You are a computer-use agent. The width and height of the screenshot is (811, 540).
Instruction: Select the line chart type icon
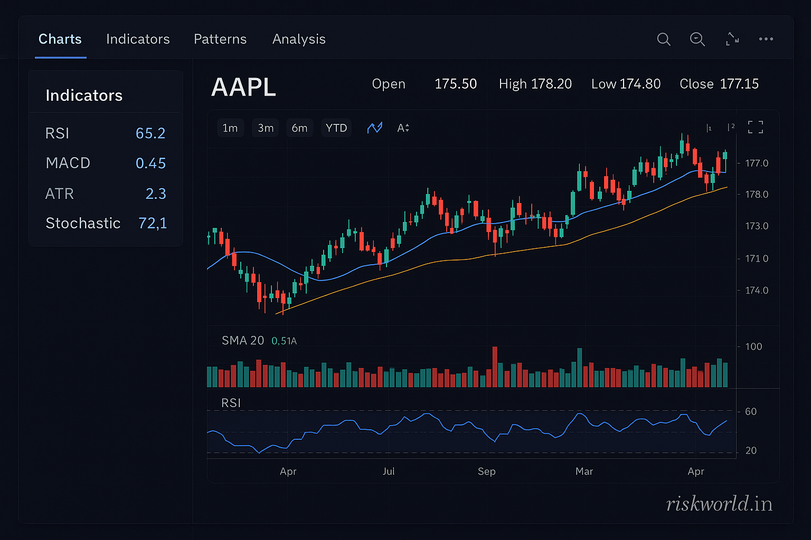coord(374,128)
